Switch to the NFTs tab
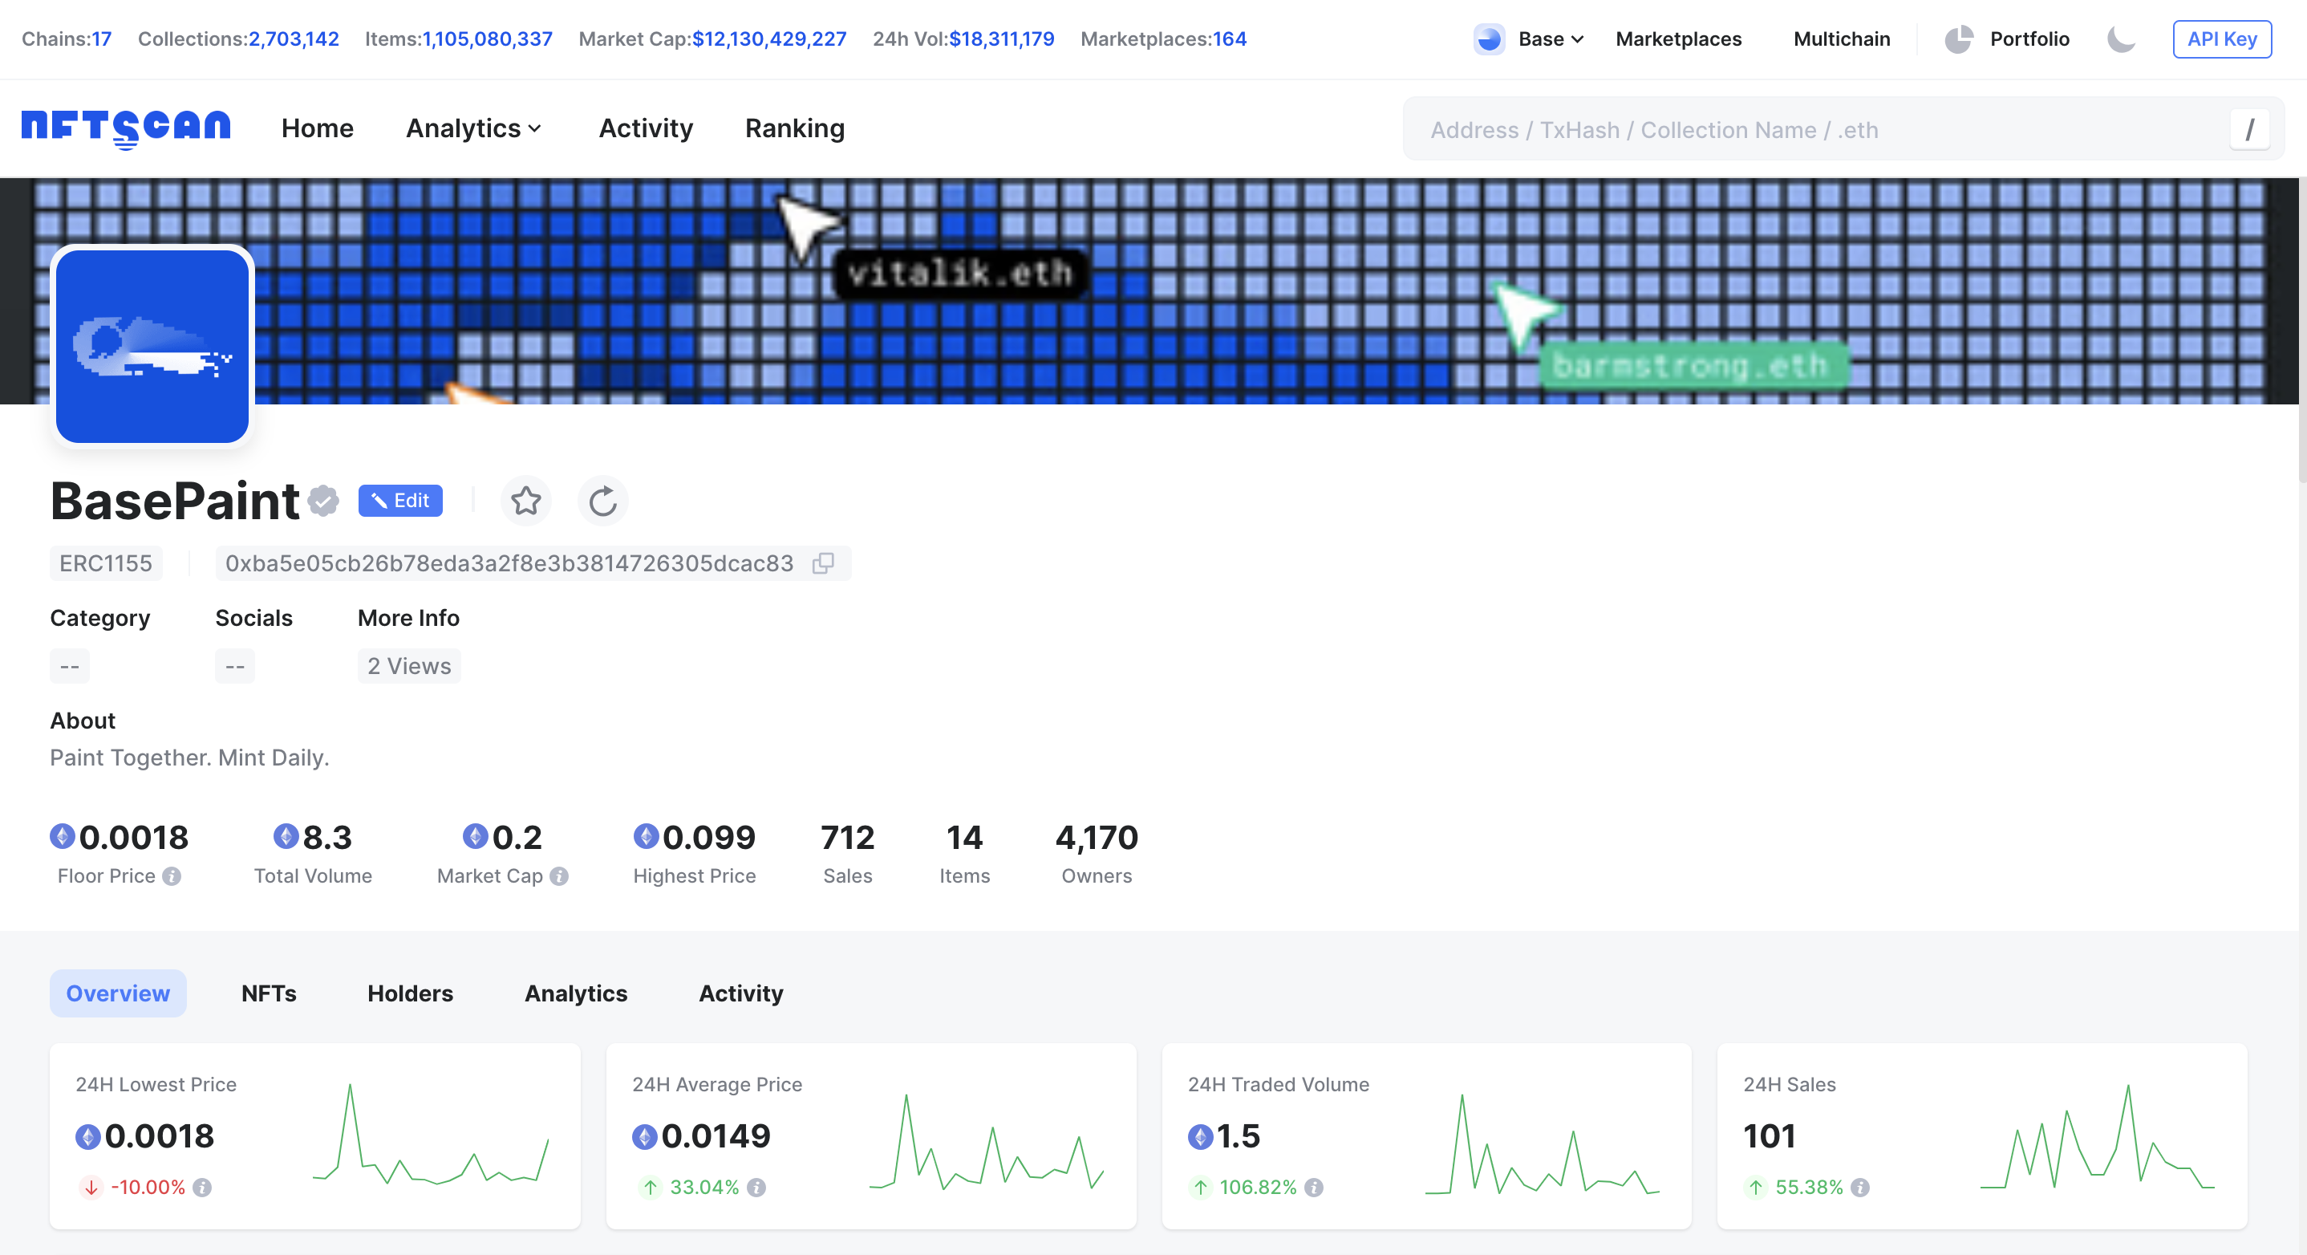The height and width of the screenshot is (1255, 2307). (269, 993)
